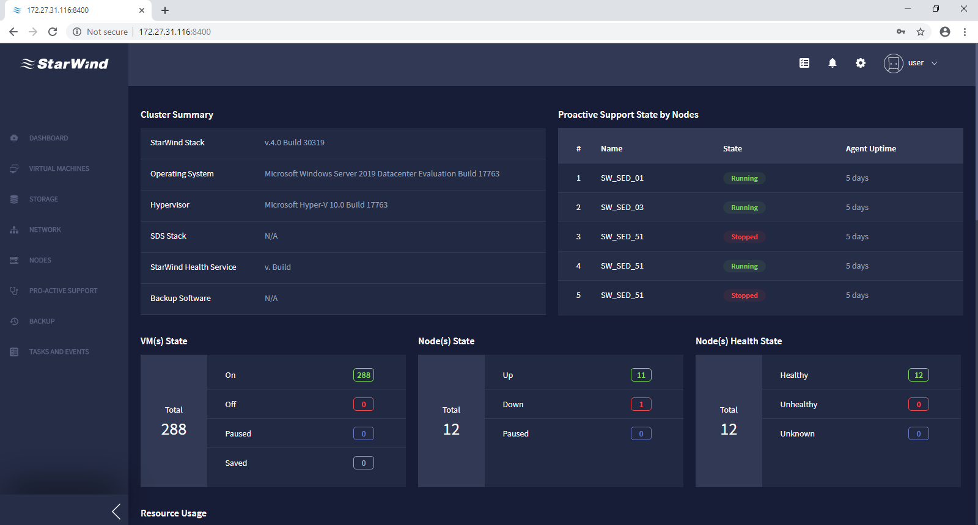Click the State column header
This screenshot has width=978, height=525.
732,148
